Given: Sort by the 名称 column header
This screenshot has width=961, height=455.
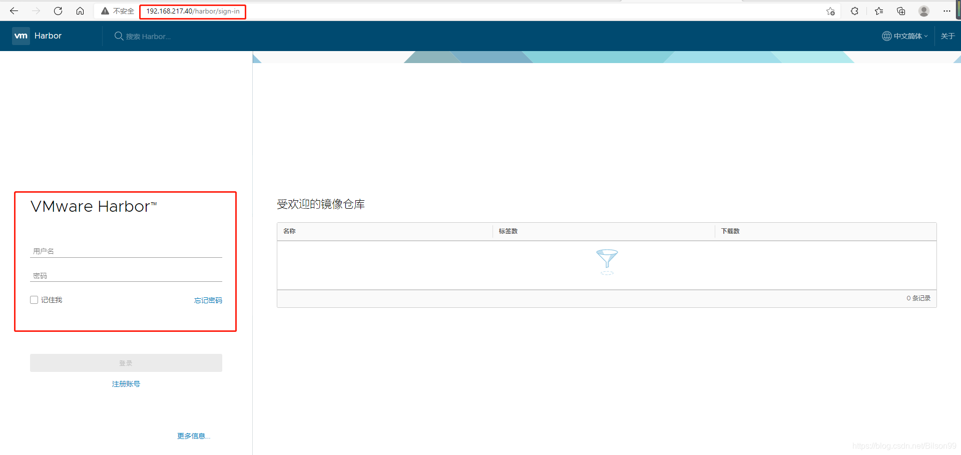Looking at the screenshot, I should pyautogui.click(x=289, y=231).
